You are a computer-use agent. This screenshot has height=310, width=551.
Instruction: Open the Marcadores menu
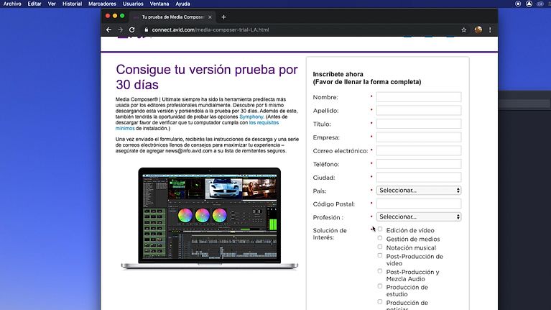[102, 4]
